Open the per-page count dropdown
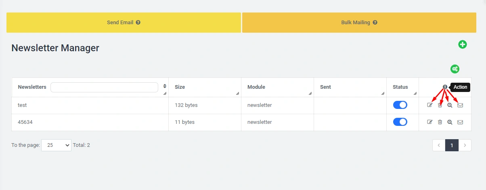This screenshot has height=190, width=486. pos(56,145)
